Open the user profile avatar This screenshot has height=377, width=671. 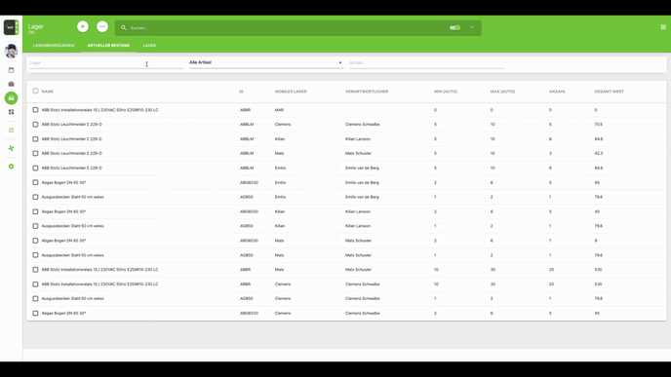11,51
